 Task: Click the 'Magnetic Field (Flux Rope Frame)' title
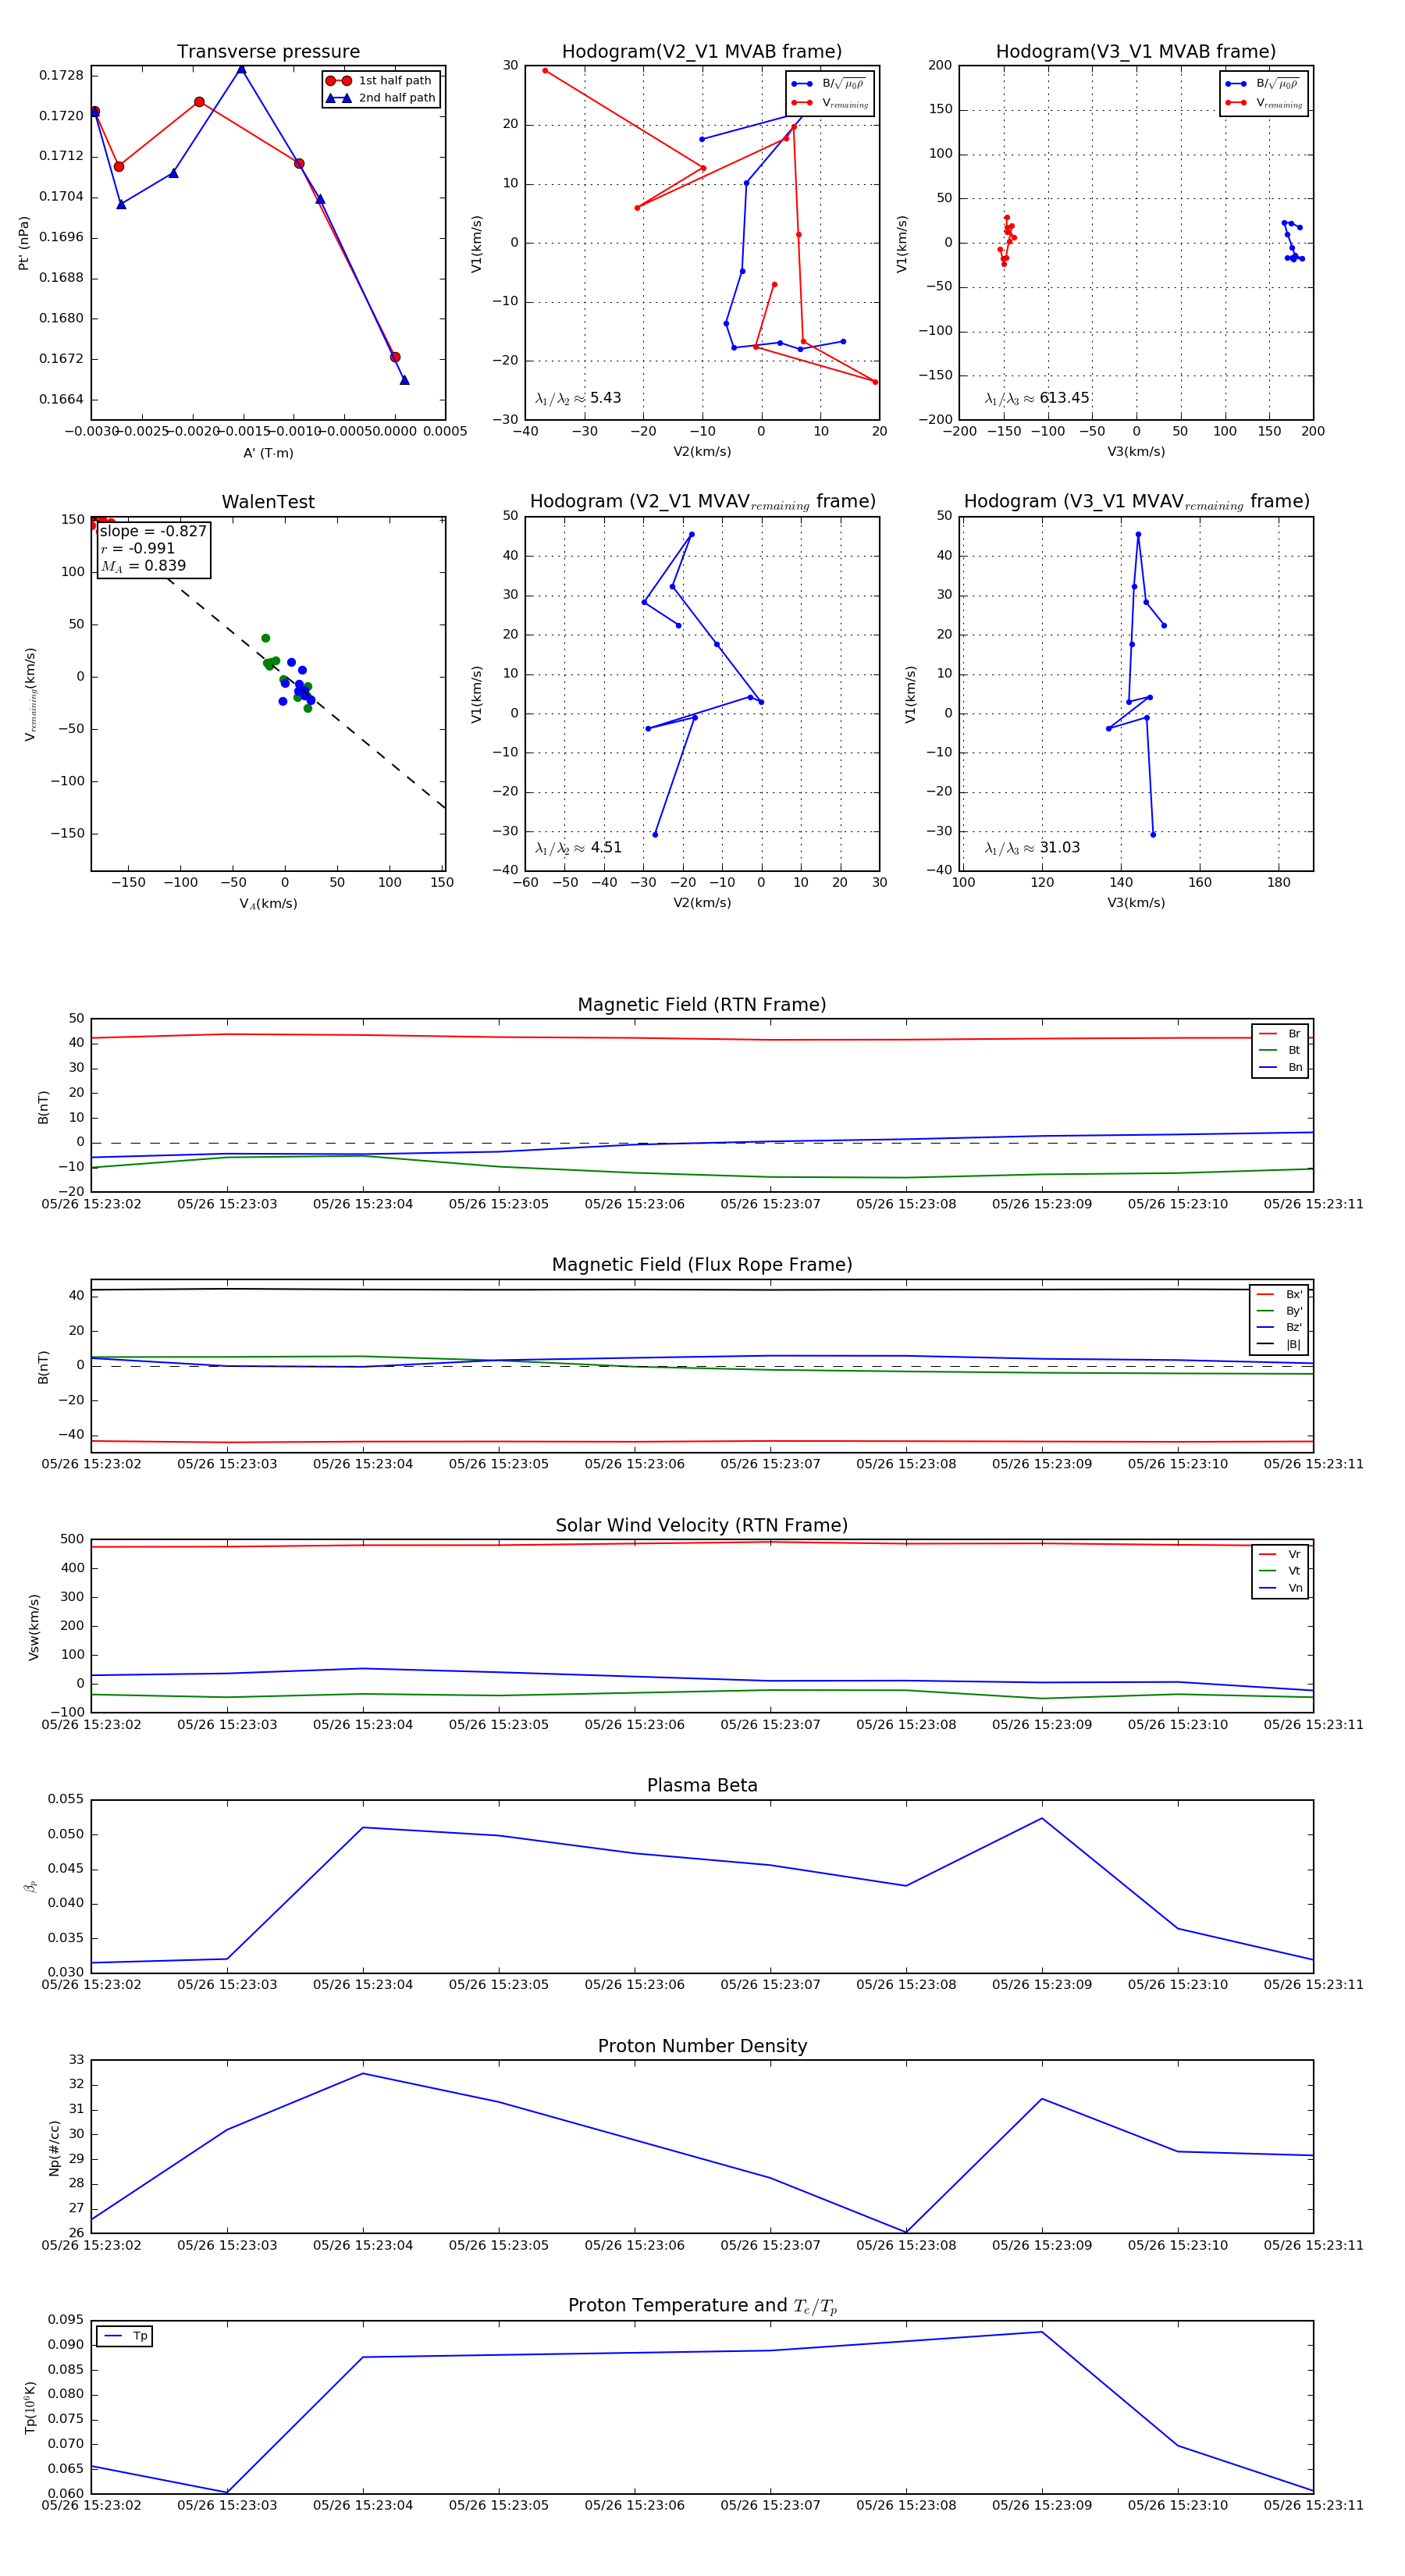pos(702,1265)
